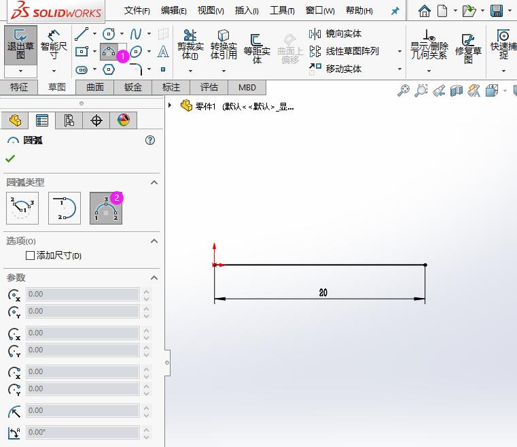
Task: Open Linear Sketch Pattern dropdown arrow
Action: [x=399, y=52]
